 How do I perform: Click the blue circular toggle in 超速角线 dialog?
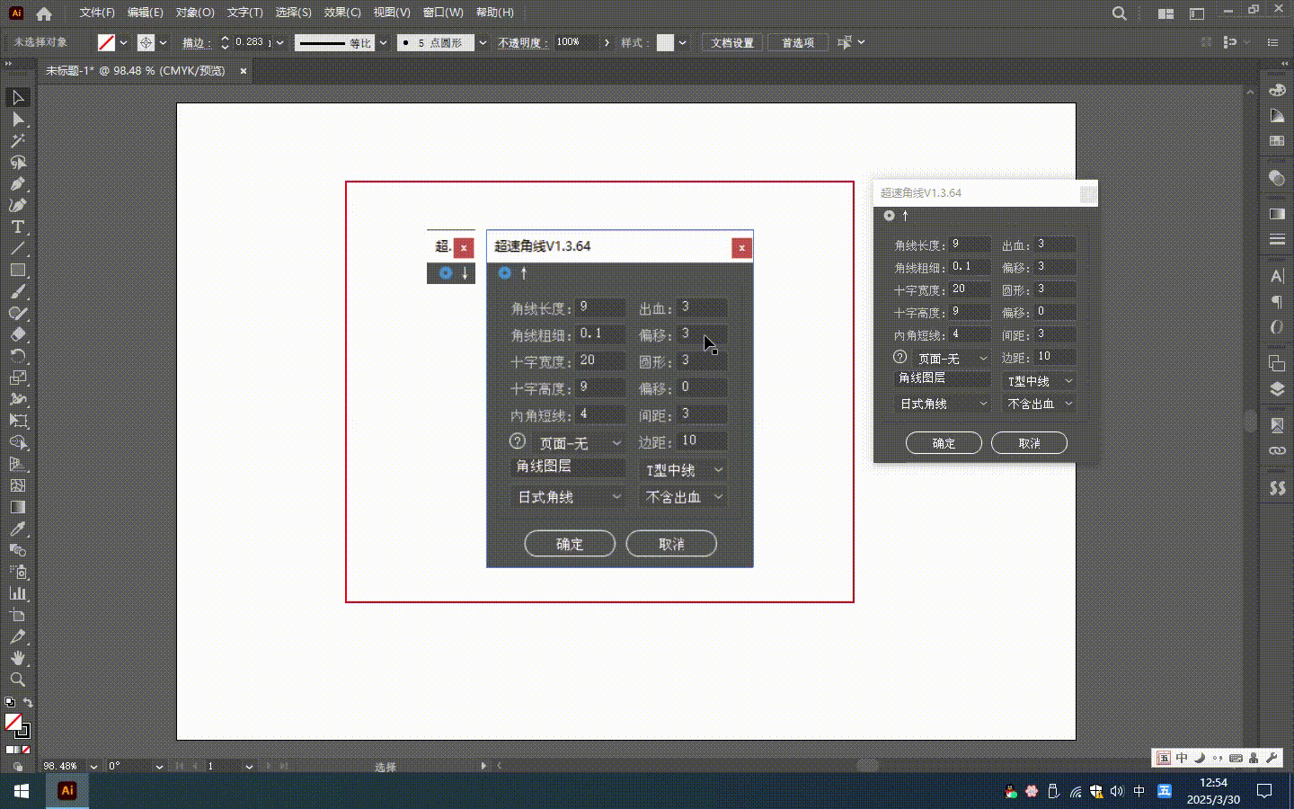click(x=505, y=273)
